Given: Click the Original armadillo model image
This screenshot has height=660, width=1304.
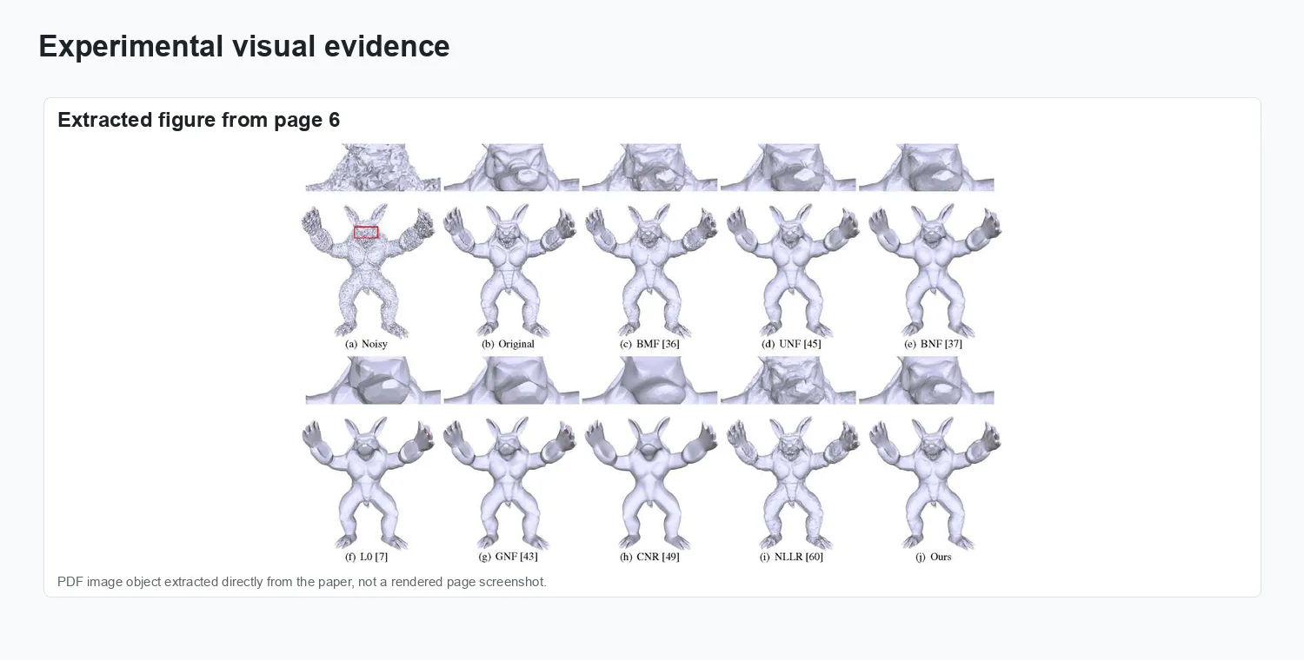Looking at the screenshot, I should point(510,270).
